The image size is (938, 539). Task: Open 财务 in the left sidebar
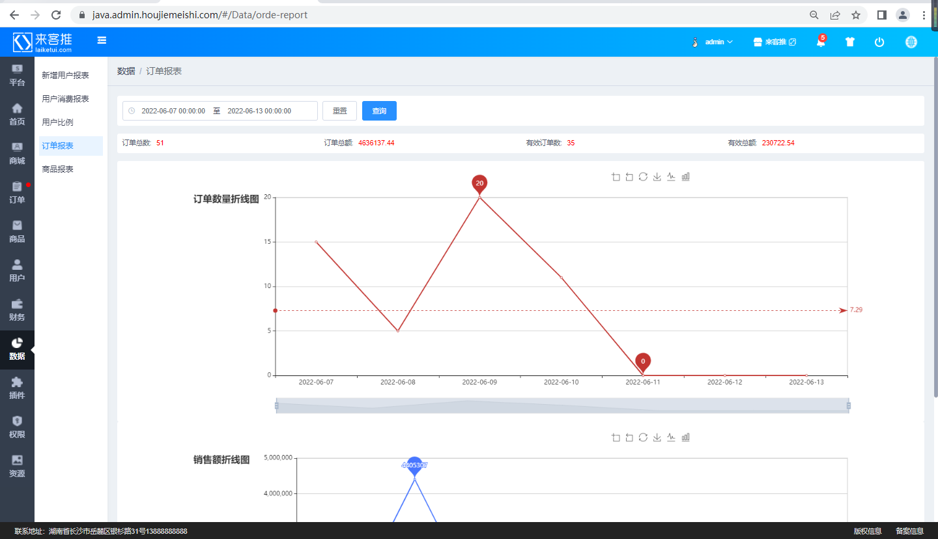pyautogui.click(x=17, y=310)
